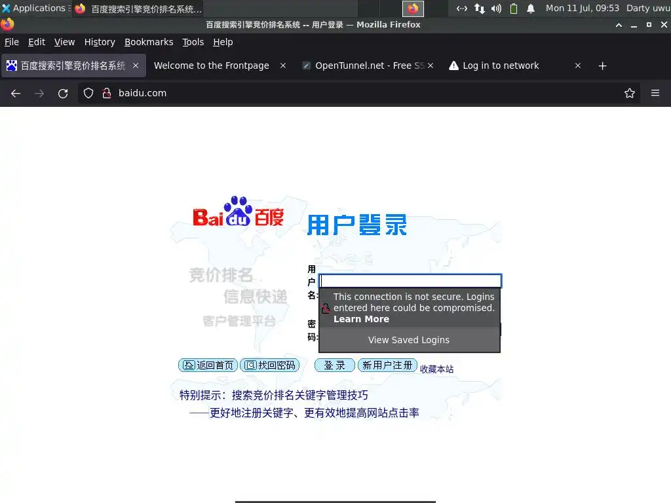
Task: Open the Firefox hamburger menu
Action: 655,93
